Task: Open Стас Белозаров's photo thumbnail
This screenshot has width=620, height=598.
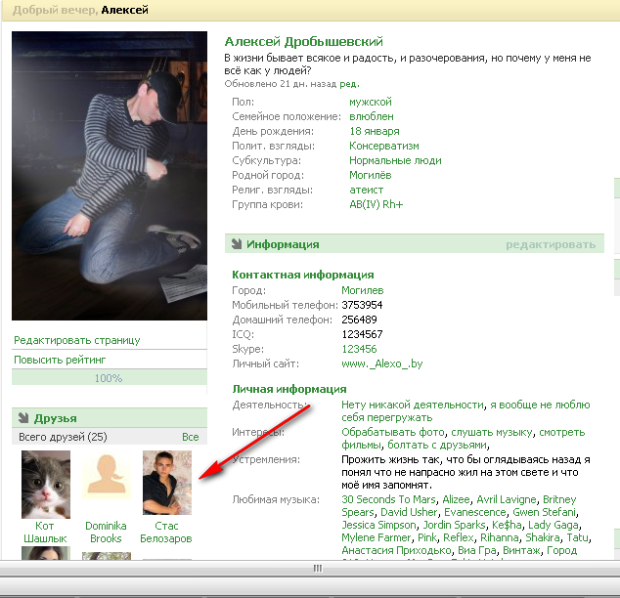Action: click(167, 483)
